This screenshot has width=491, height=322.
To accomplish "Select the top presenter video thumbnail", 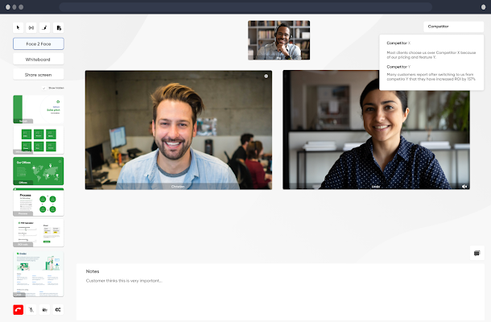I will 279,40.
